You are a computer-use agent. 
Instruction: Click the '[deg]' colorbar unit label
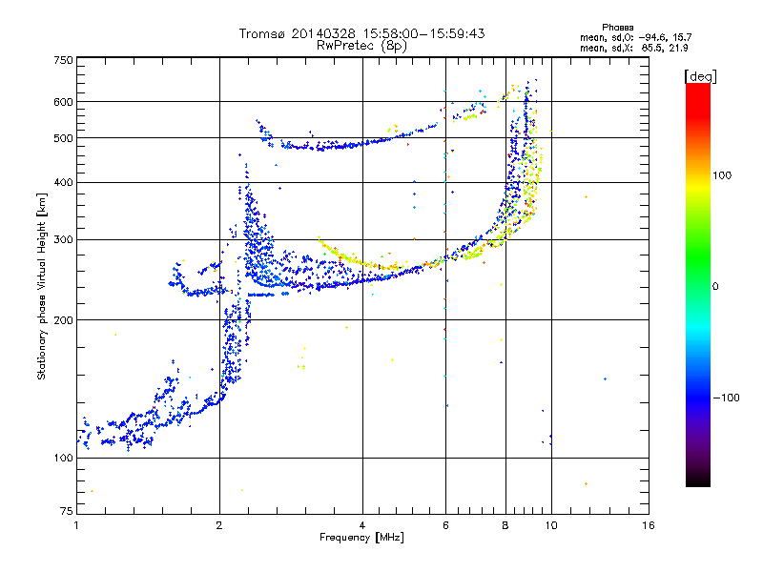pos(700,76)
